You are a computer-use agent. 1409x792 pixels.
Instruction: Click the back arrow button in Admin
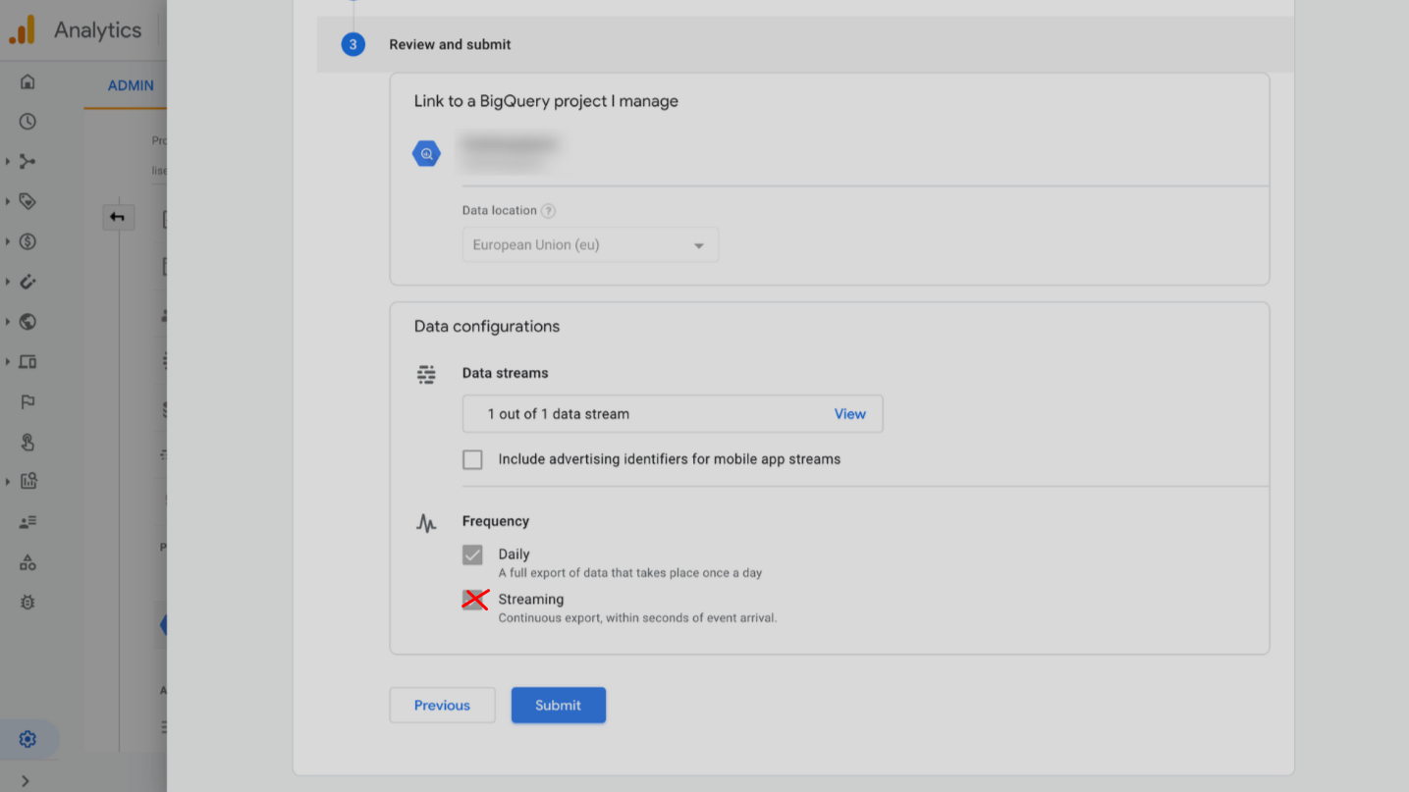[x=118, y=217]
